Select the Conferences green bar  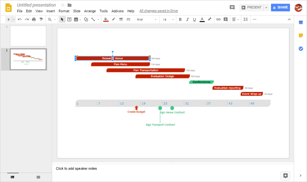click(202, 82)
